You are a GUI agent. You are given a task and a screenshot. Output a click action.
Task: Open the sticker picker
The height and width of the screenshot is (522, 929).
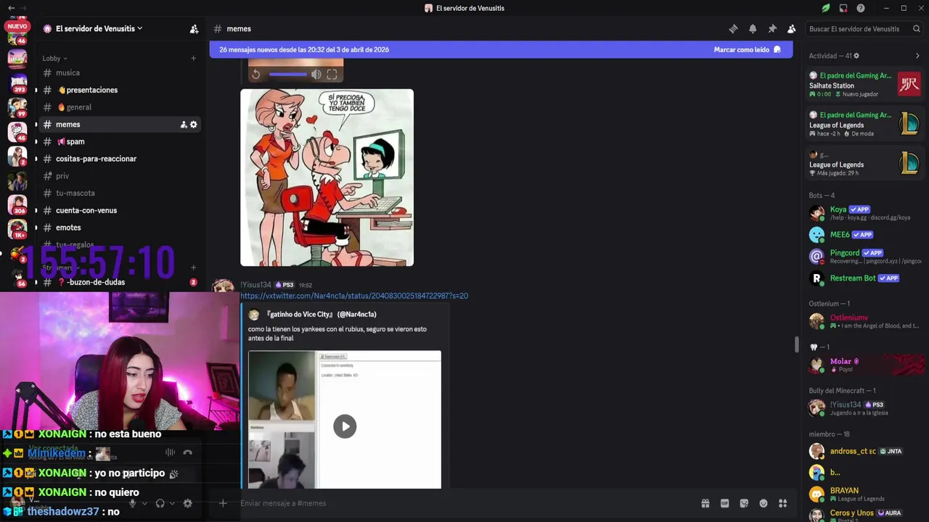(x=744, y=503)
